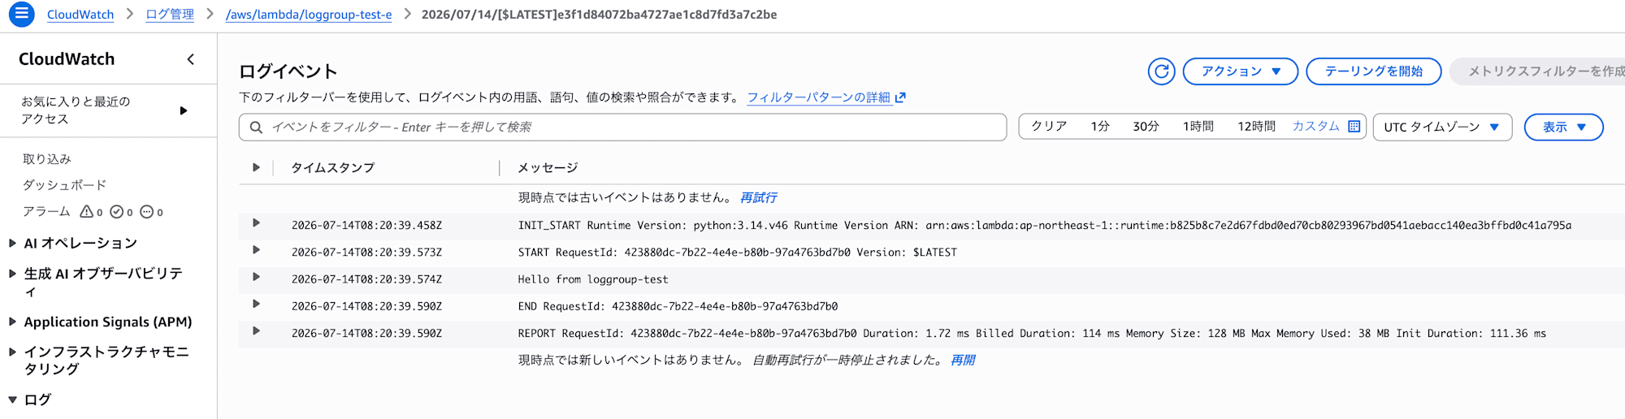Viewport: 1625px width, 419px height.
Task: Expand the INIT_START log event row
Action: point(256,222)
